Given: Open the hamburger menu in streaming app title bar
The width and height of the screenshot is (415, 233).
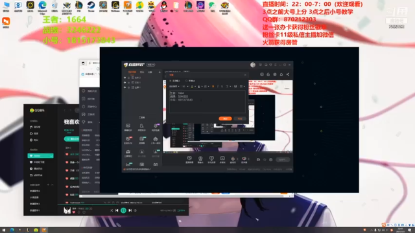Looking at the screenshot, I should point(275,65).
